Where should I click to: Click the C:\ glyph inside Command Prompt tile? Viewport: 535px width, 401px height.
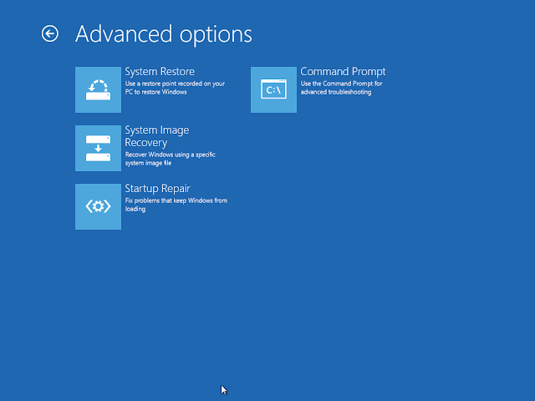[x=273, y=89]
